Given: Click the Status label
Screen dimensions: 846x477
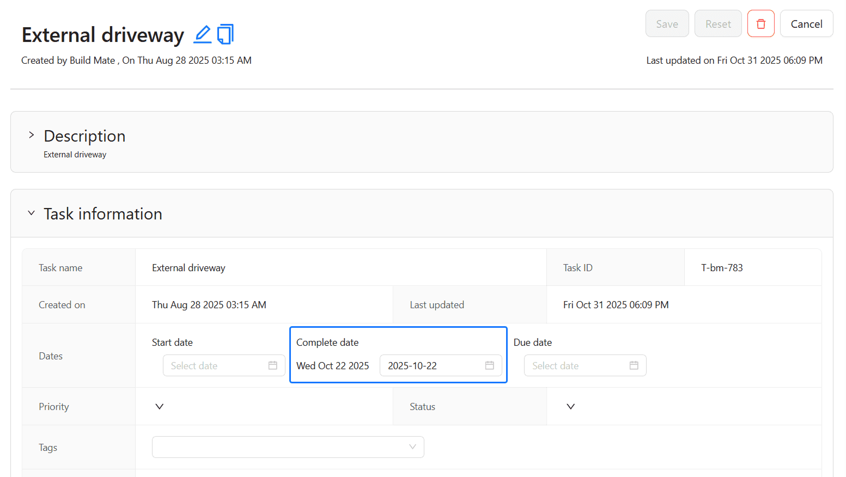Looking at the screenshot, I should pyautogui.click(x=423, y=407).
